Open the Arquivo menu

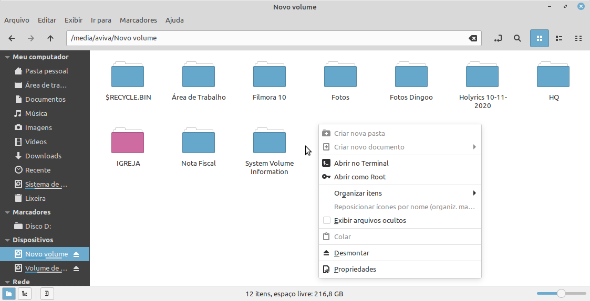(17, 20)
